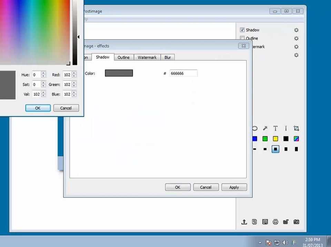
Task: Pick the yellow drawing color
Action: click(275, 139)
